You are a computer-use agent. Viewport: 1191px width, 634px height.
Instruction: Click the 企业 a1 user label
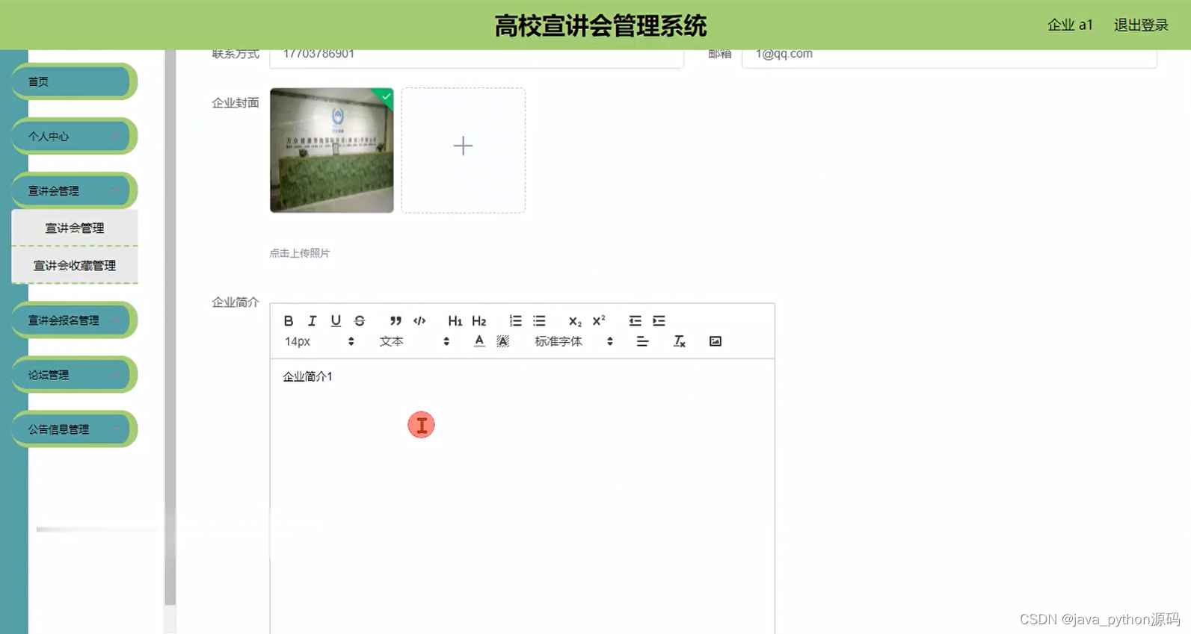point(1070,25)
